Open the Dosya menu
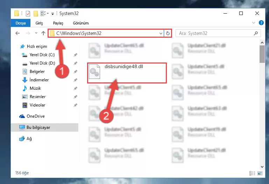The image size is (269, 184). (21, 23)
